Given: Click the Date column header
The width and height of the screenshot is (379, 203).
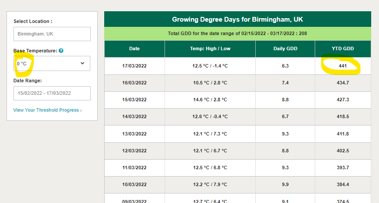Looking at the screenshot, I should pos(134,49).
